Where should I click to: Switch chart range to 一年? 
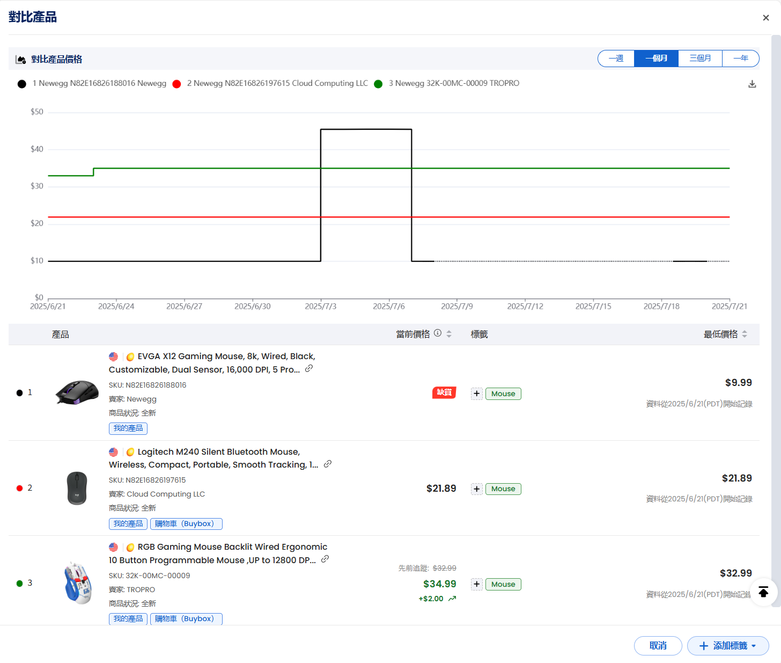pos(741,59)
